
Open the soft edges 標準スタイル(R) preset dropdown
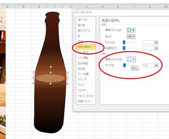[x=131, y=59]
